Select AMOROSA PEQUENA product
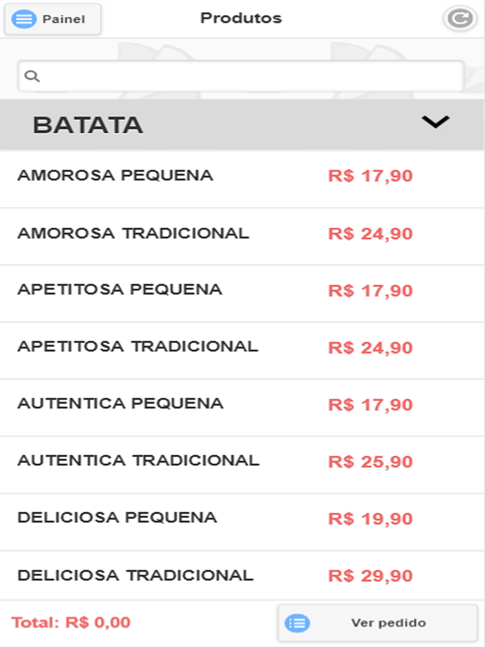This screenshot has width=485, height=647. [242, 179]
